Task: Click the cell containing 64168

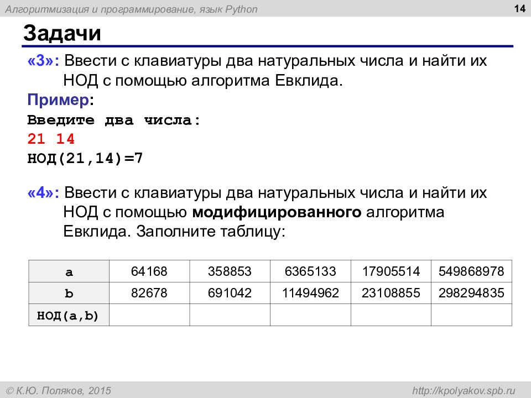Action: click(149, 271)
